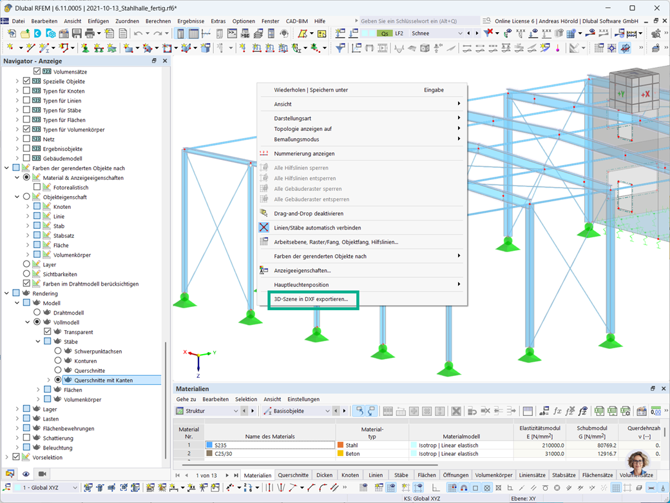Click the open folder toolbar icon
The width and height of the screenshot is (670, 503).
click(24, 34)
